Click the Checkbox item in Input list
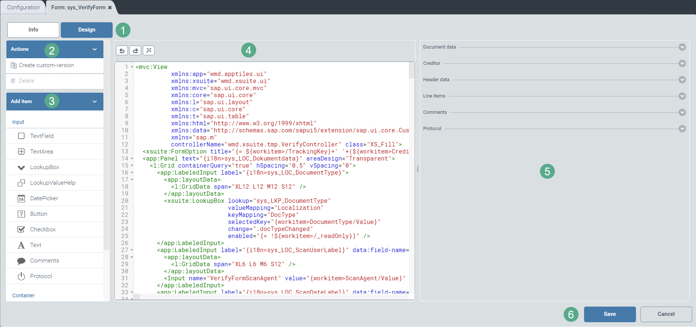The width and height of the screenshot is (696, 327). pos(43,229)
